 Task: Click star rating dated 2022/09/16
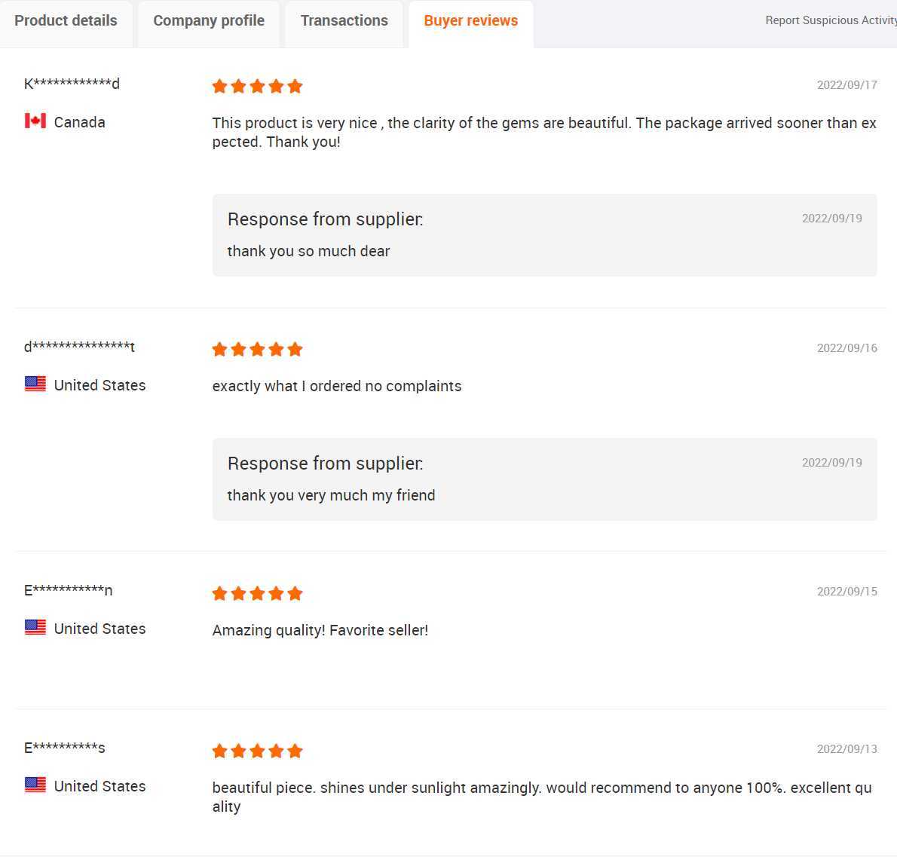(257, 349)
